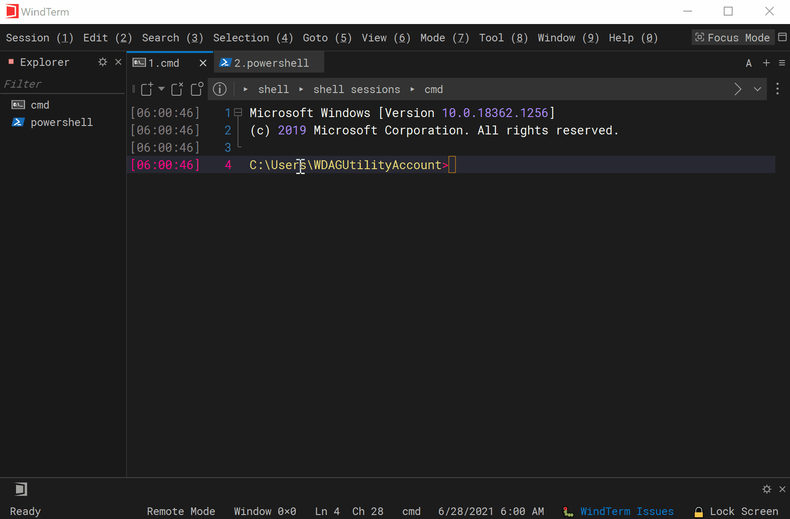790x519 pixels.
Task: Open the tab list menu icon
Action: (x=782, y=63)
